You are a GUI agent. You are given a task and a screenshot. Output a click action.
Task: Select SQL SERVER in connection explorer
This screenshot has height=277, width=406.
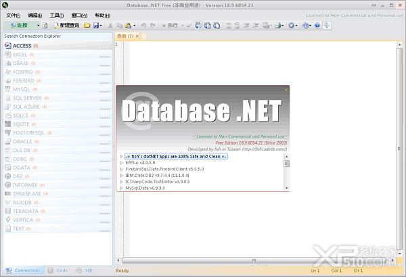click(58, 98)
